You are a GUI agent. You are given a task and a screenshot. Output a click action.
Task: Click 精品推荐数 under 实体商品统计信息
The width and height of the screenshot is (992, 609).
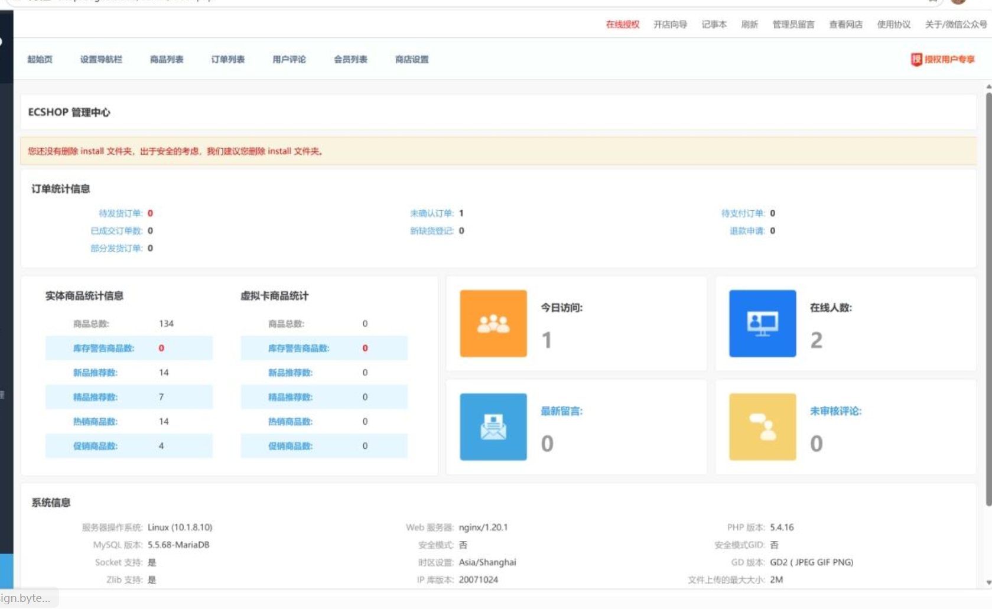[95, 397]
